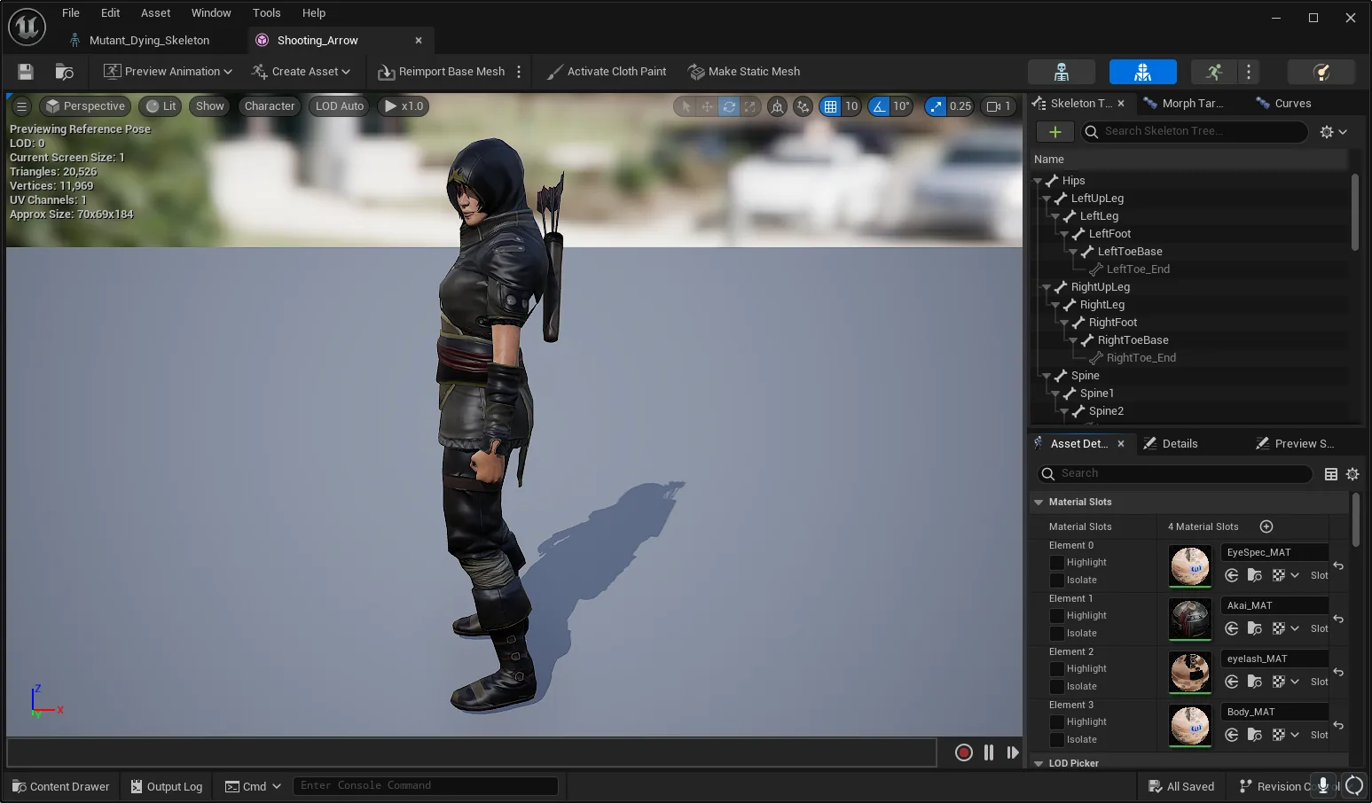This screenshot has width=1372, height=803.
Task: Check Highlight for Element 1
Action: pos(1057,616)
